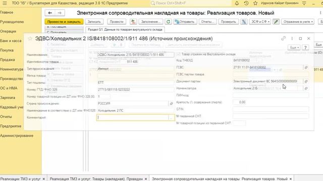
Task: Open the Номенклатура section in sidebar
Action: point(12,69)
